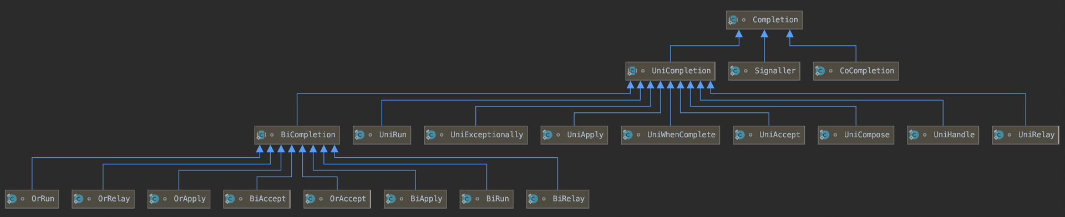The width and height of the screenshot is (1065, 217).
Task: Click the OrRun class icon
Action: coord(12,199)
